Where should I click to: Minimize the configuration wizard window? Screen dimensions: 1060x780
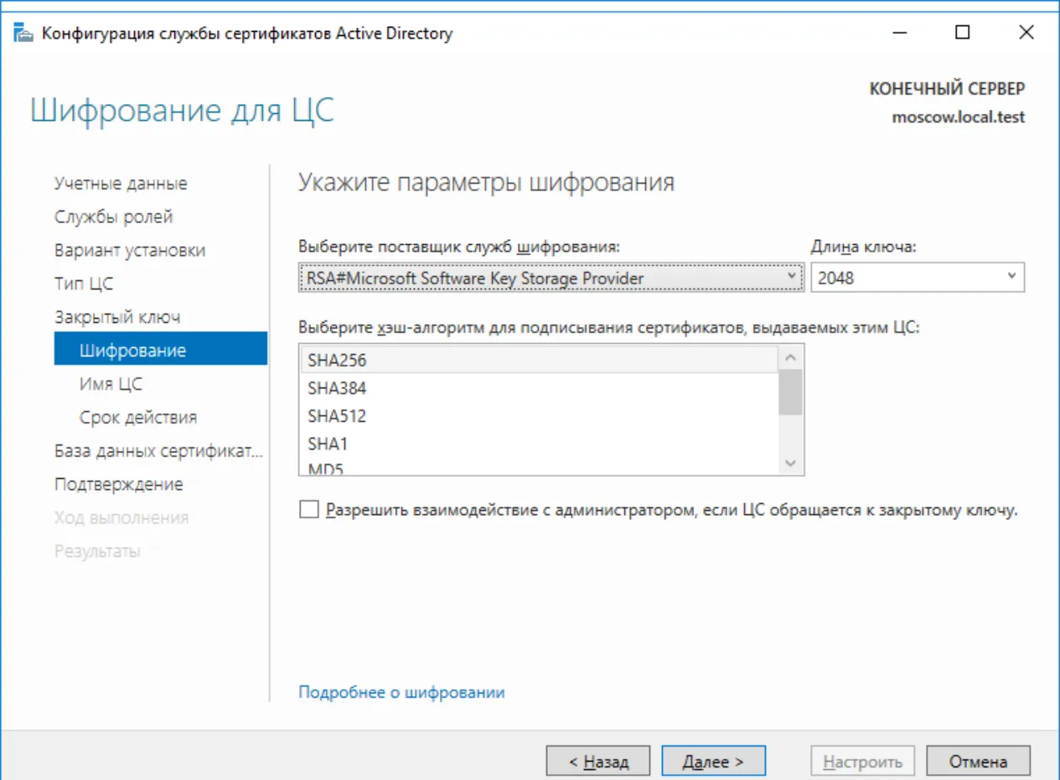pyautogui.click(x=900, y=33)
